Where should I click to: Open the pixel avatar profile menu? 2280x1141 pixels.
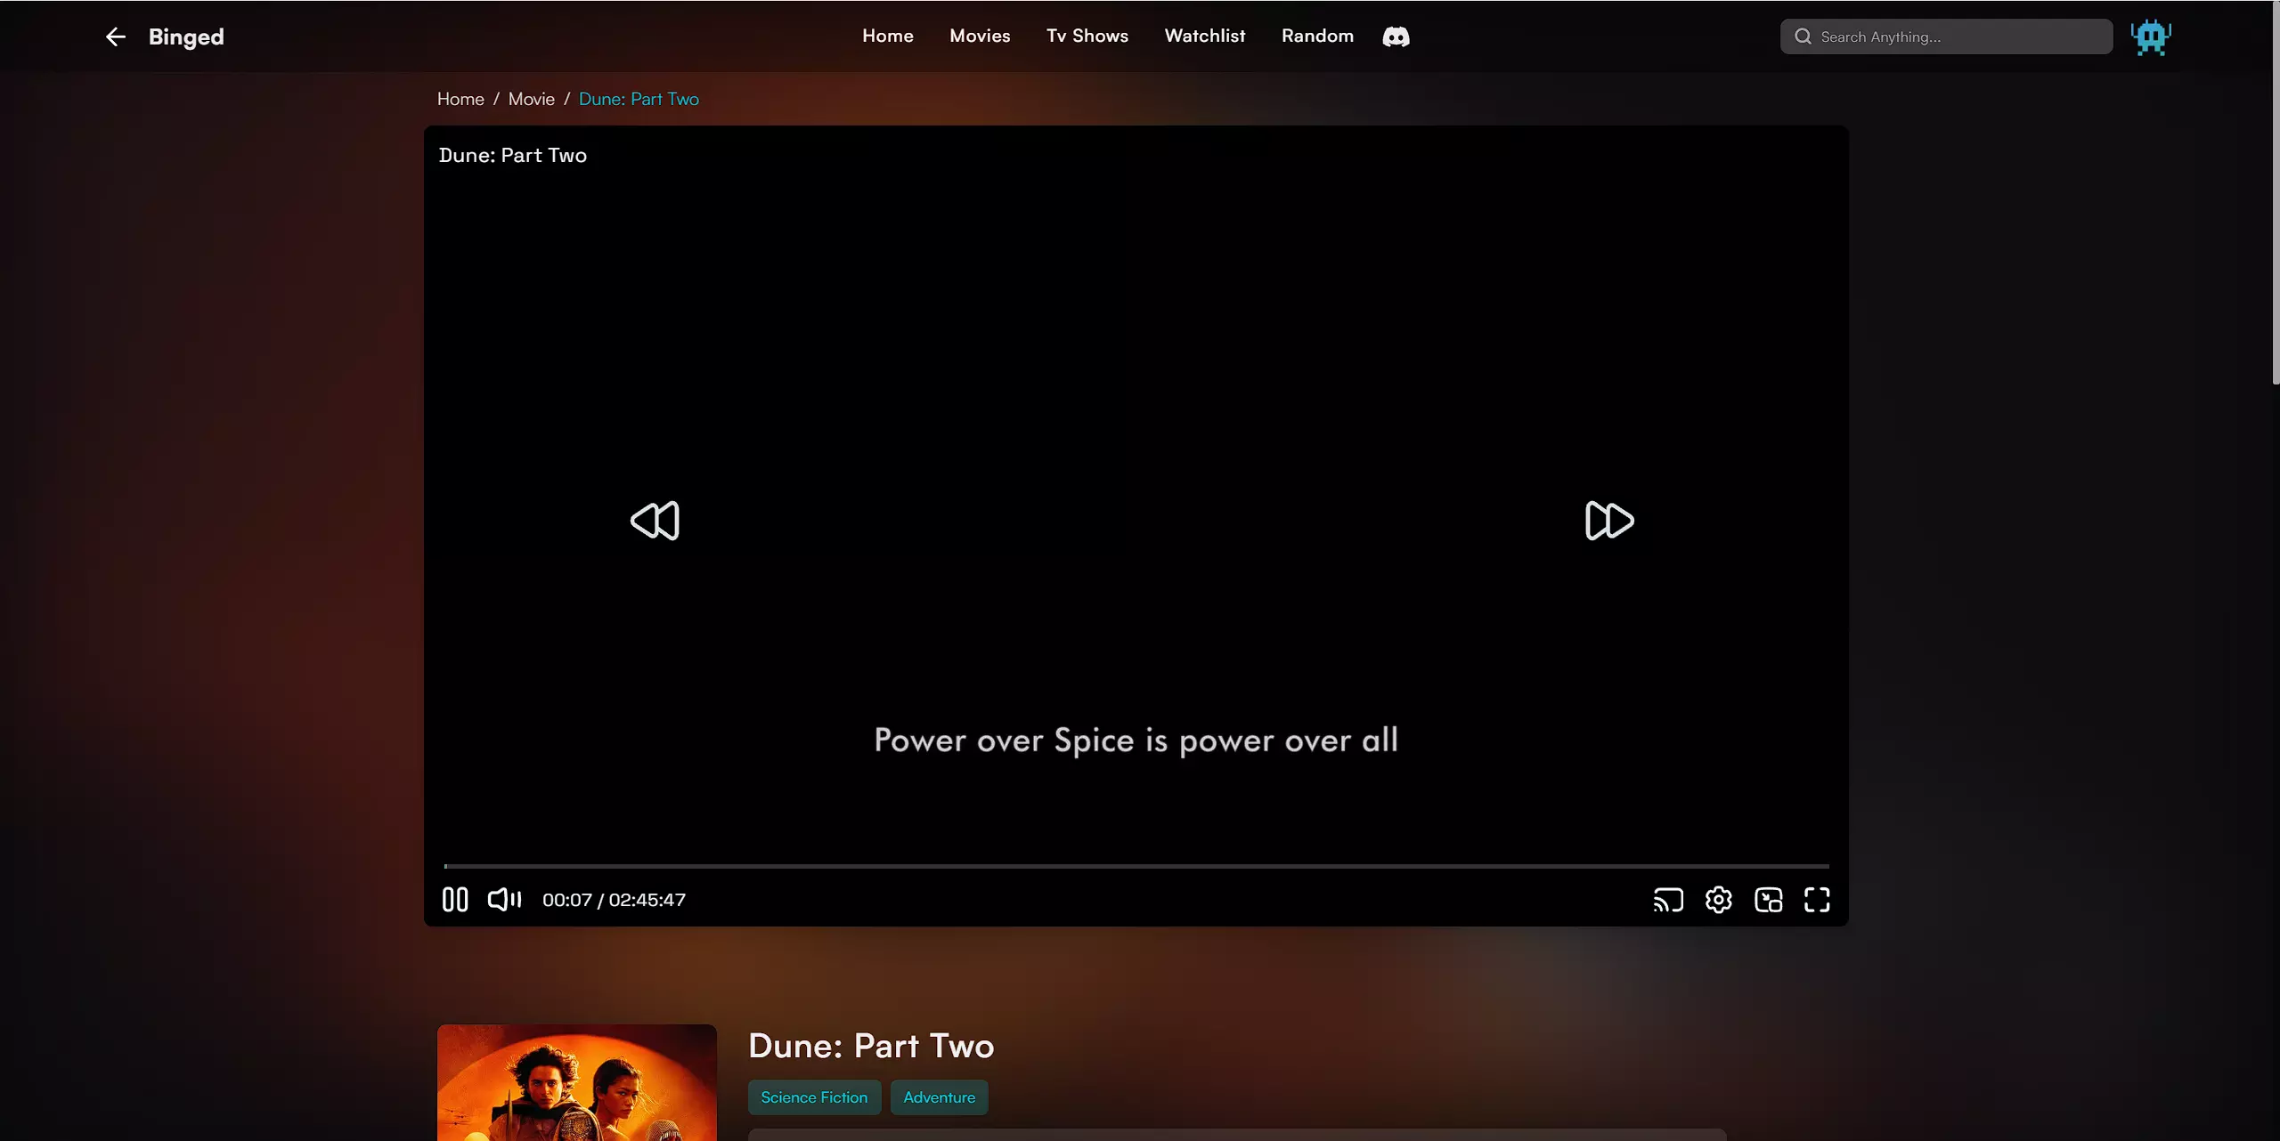click(x=2150, y=36)
